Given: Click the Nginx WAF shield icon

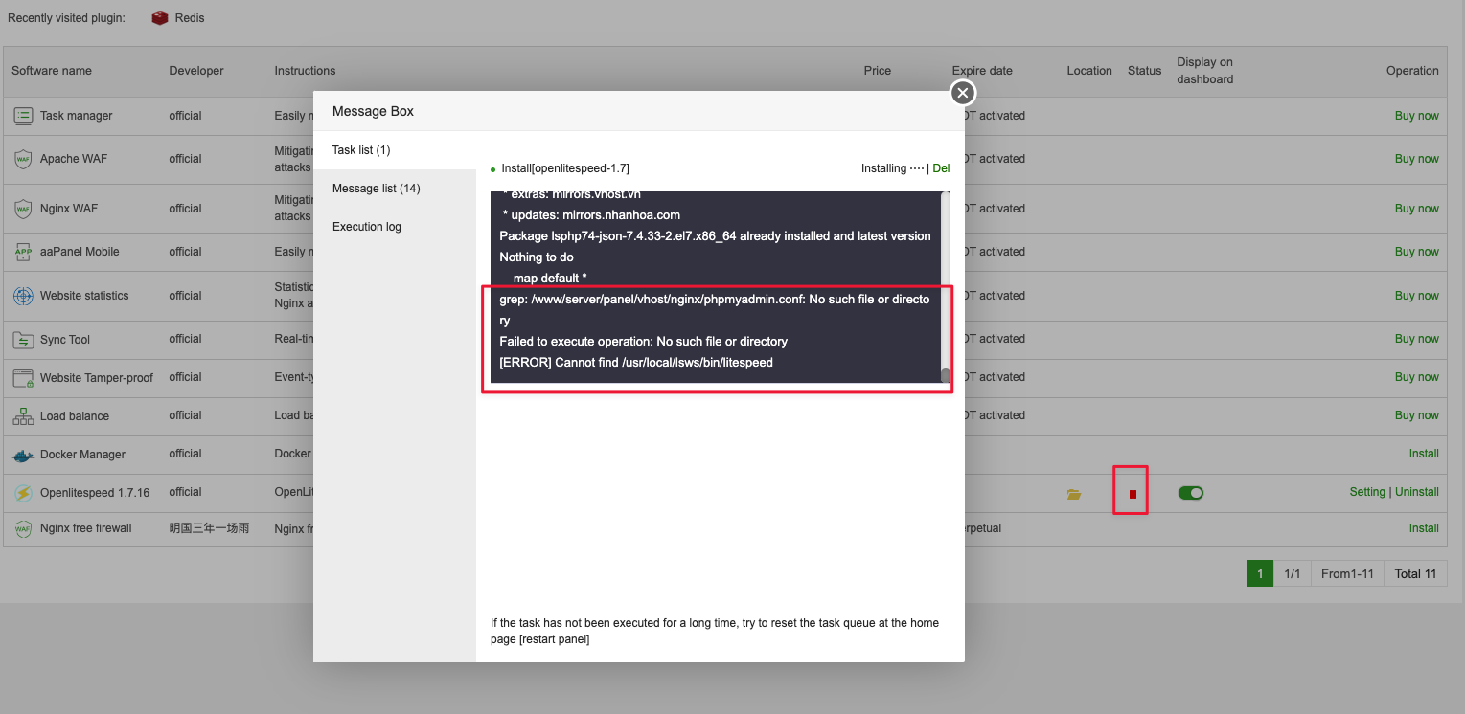Looking at the screenshot, I should (x=23, y=209).
